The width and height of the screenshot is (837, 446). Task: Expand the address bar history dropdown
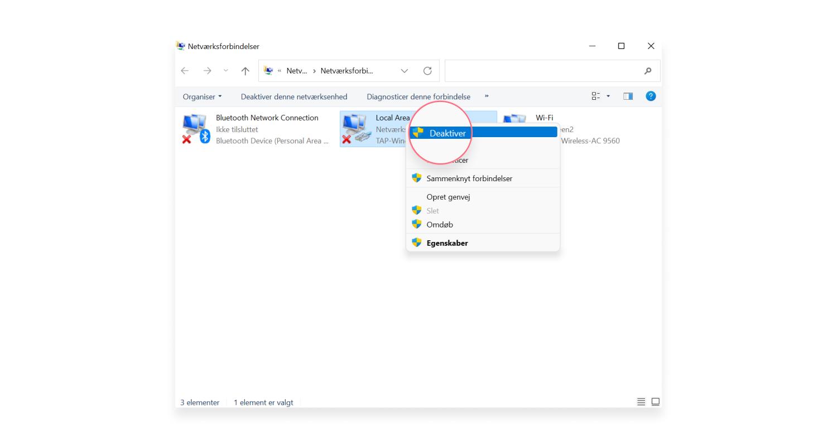click(405, 71)
